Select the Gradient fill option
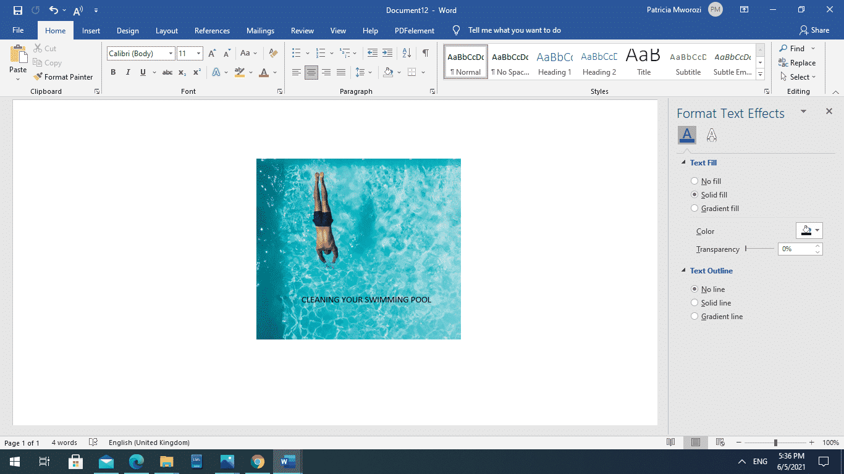Viewport: 844px width, 474px height. (x=694, y=208)
